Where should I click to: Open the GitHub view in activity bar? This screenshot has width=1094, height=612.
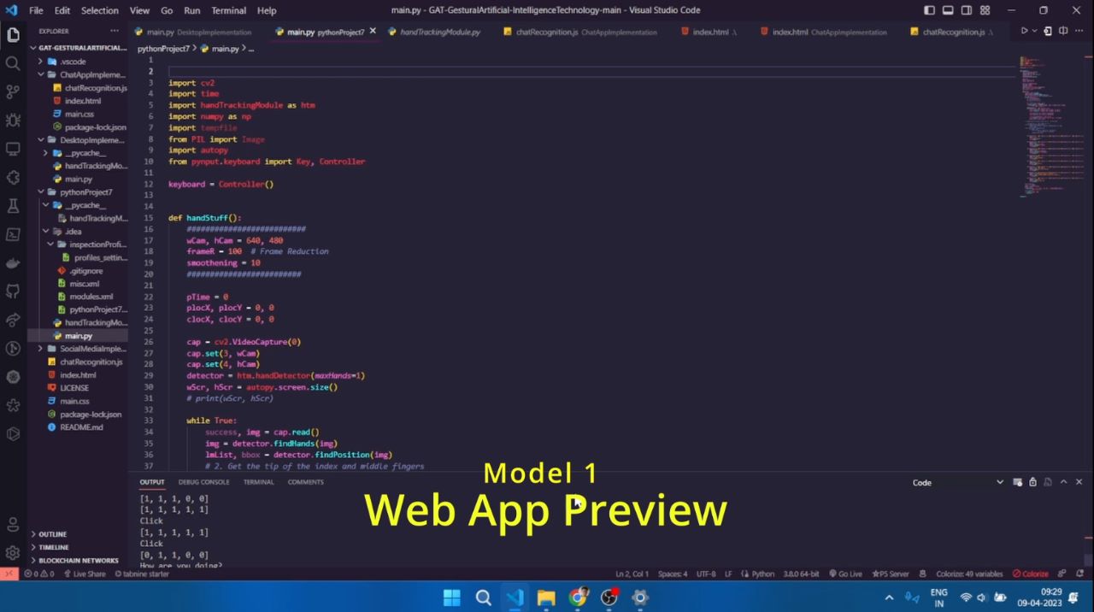click(x=13, y=291)
